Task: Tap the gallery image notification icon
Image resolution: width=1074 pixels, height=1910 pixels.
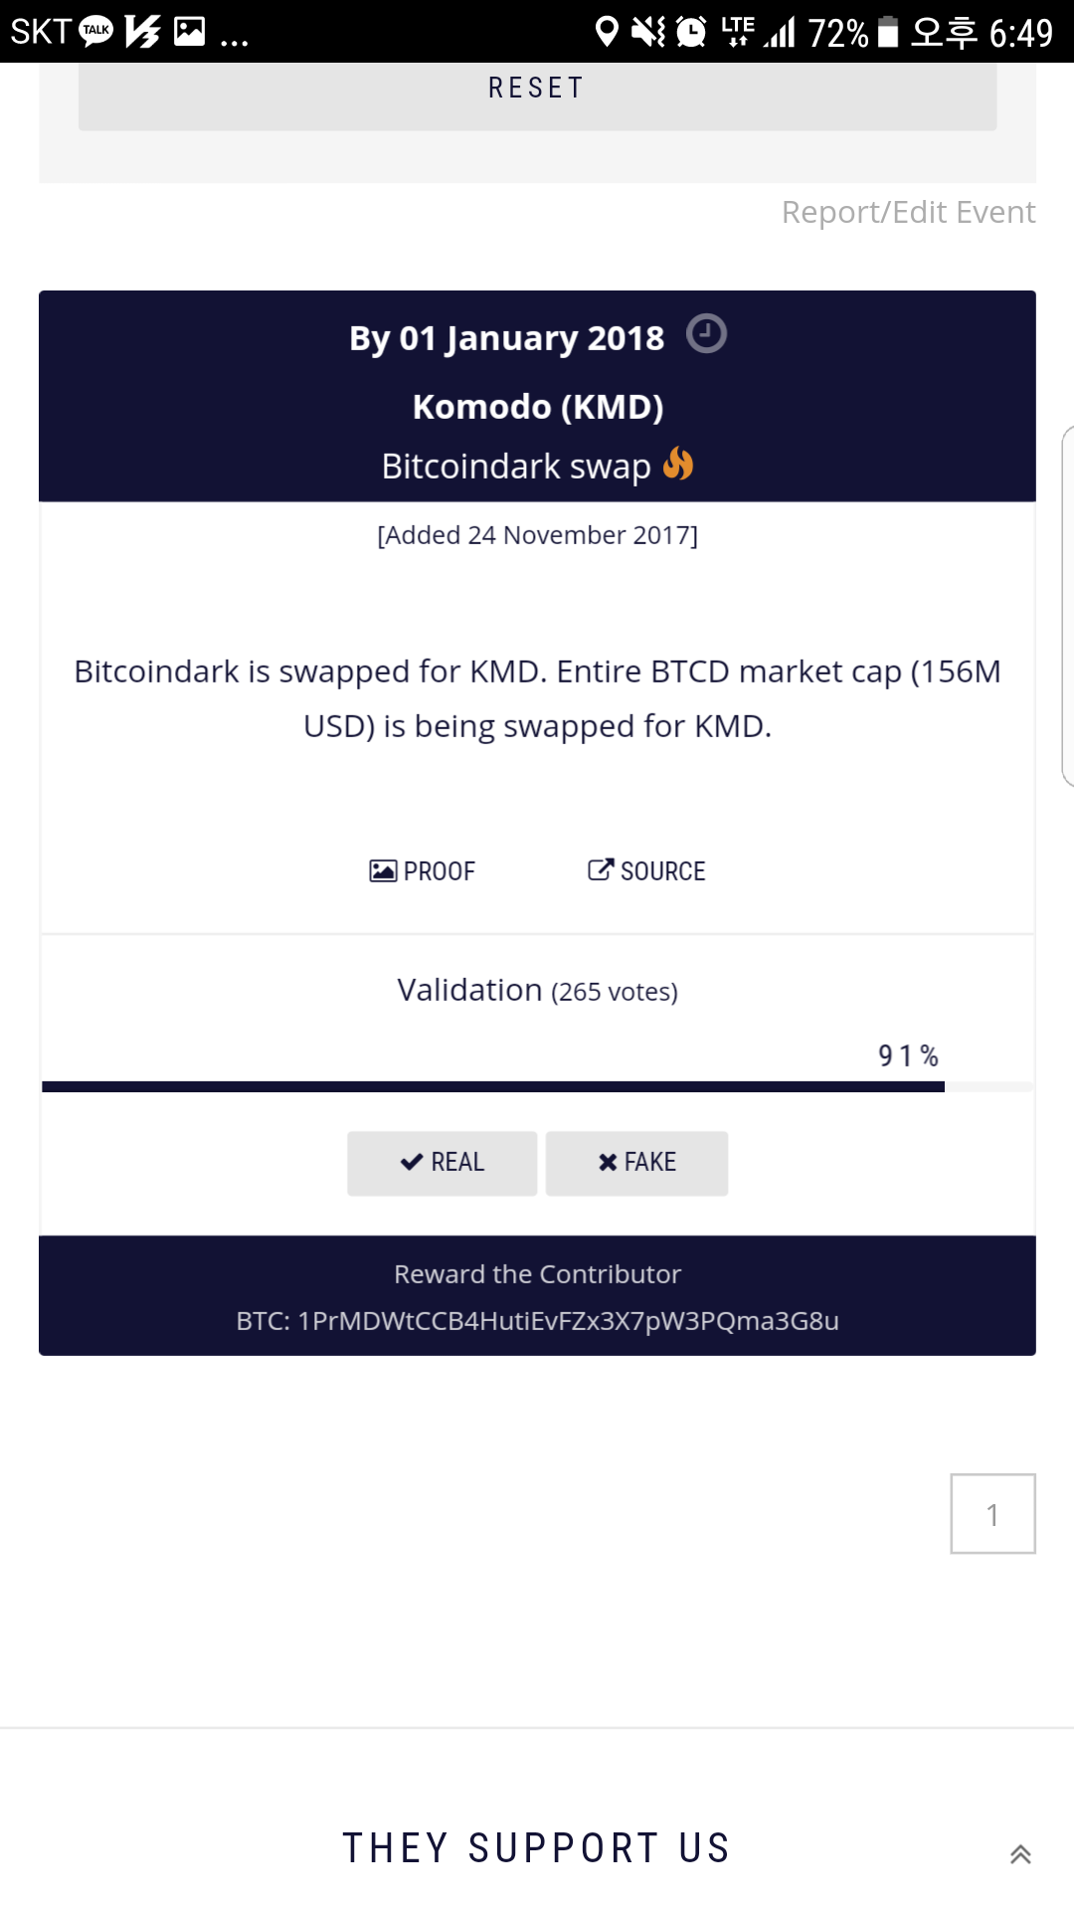Action: coord(189,32)
